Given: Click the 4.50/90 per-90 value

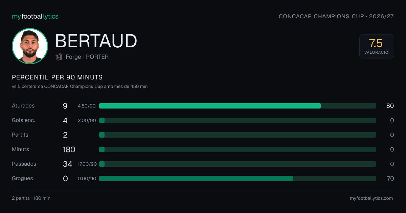Looking at the screenshot, I should click(x=87, y=106).
